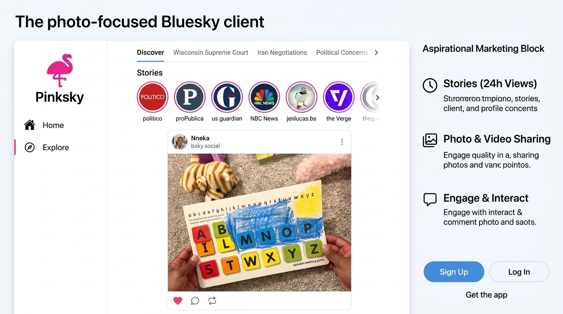
Task: Select the Explore compass icon
Action: pos(30,148)
